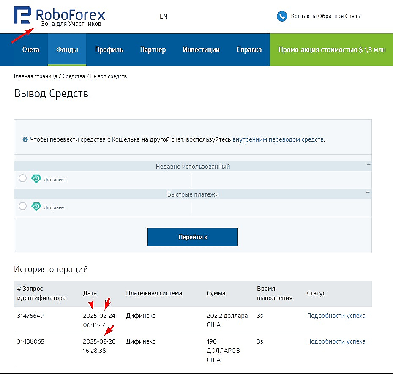This screenshot has width=393, height=374.
Task: Open the Партнер menu
Action: (153, 49)
